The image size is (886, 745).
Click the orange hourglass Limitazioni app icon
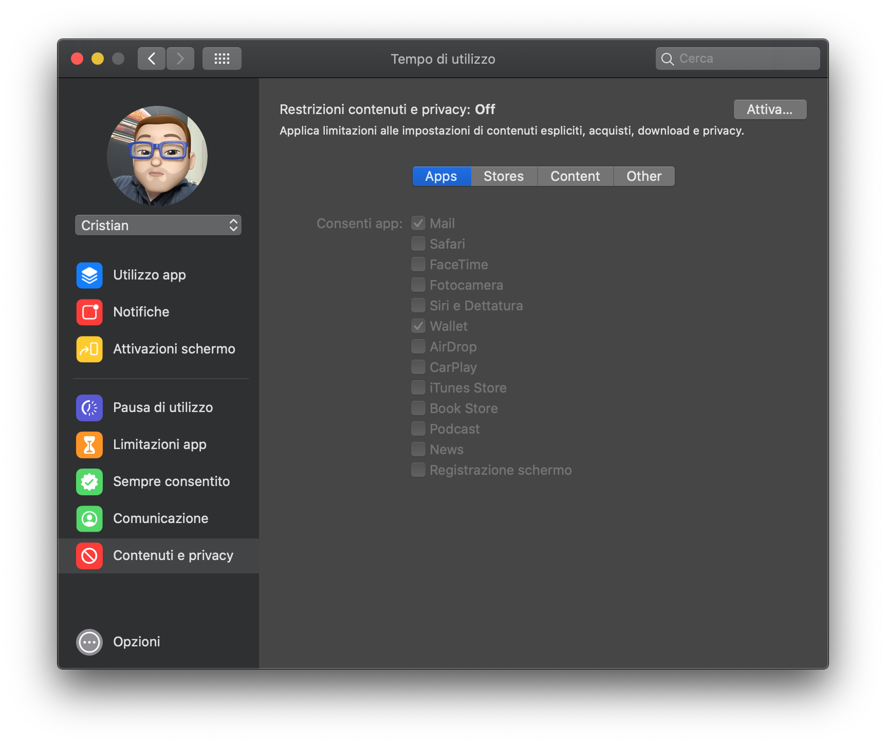(89, 445)
